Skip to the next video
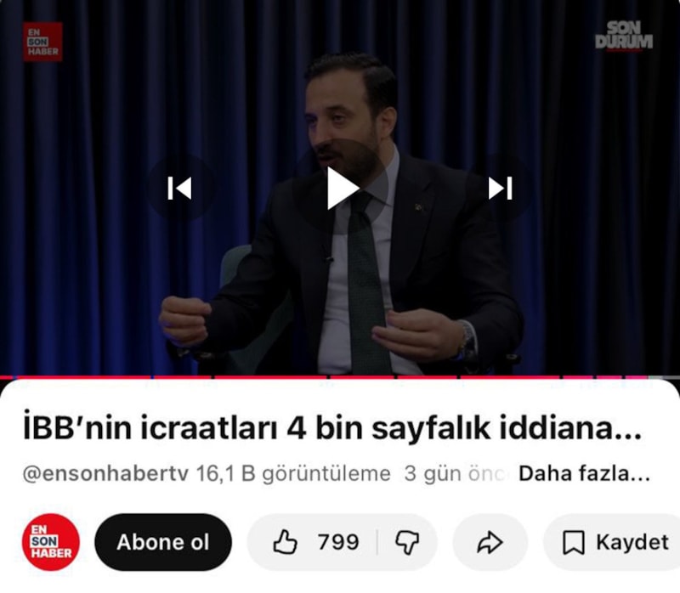The height and width of the screenshot is (593, 680). pos(501,188)
